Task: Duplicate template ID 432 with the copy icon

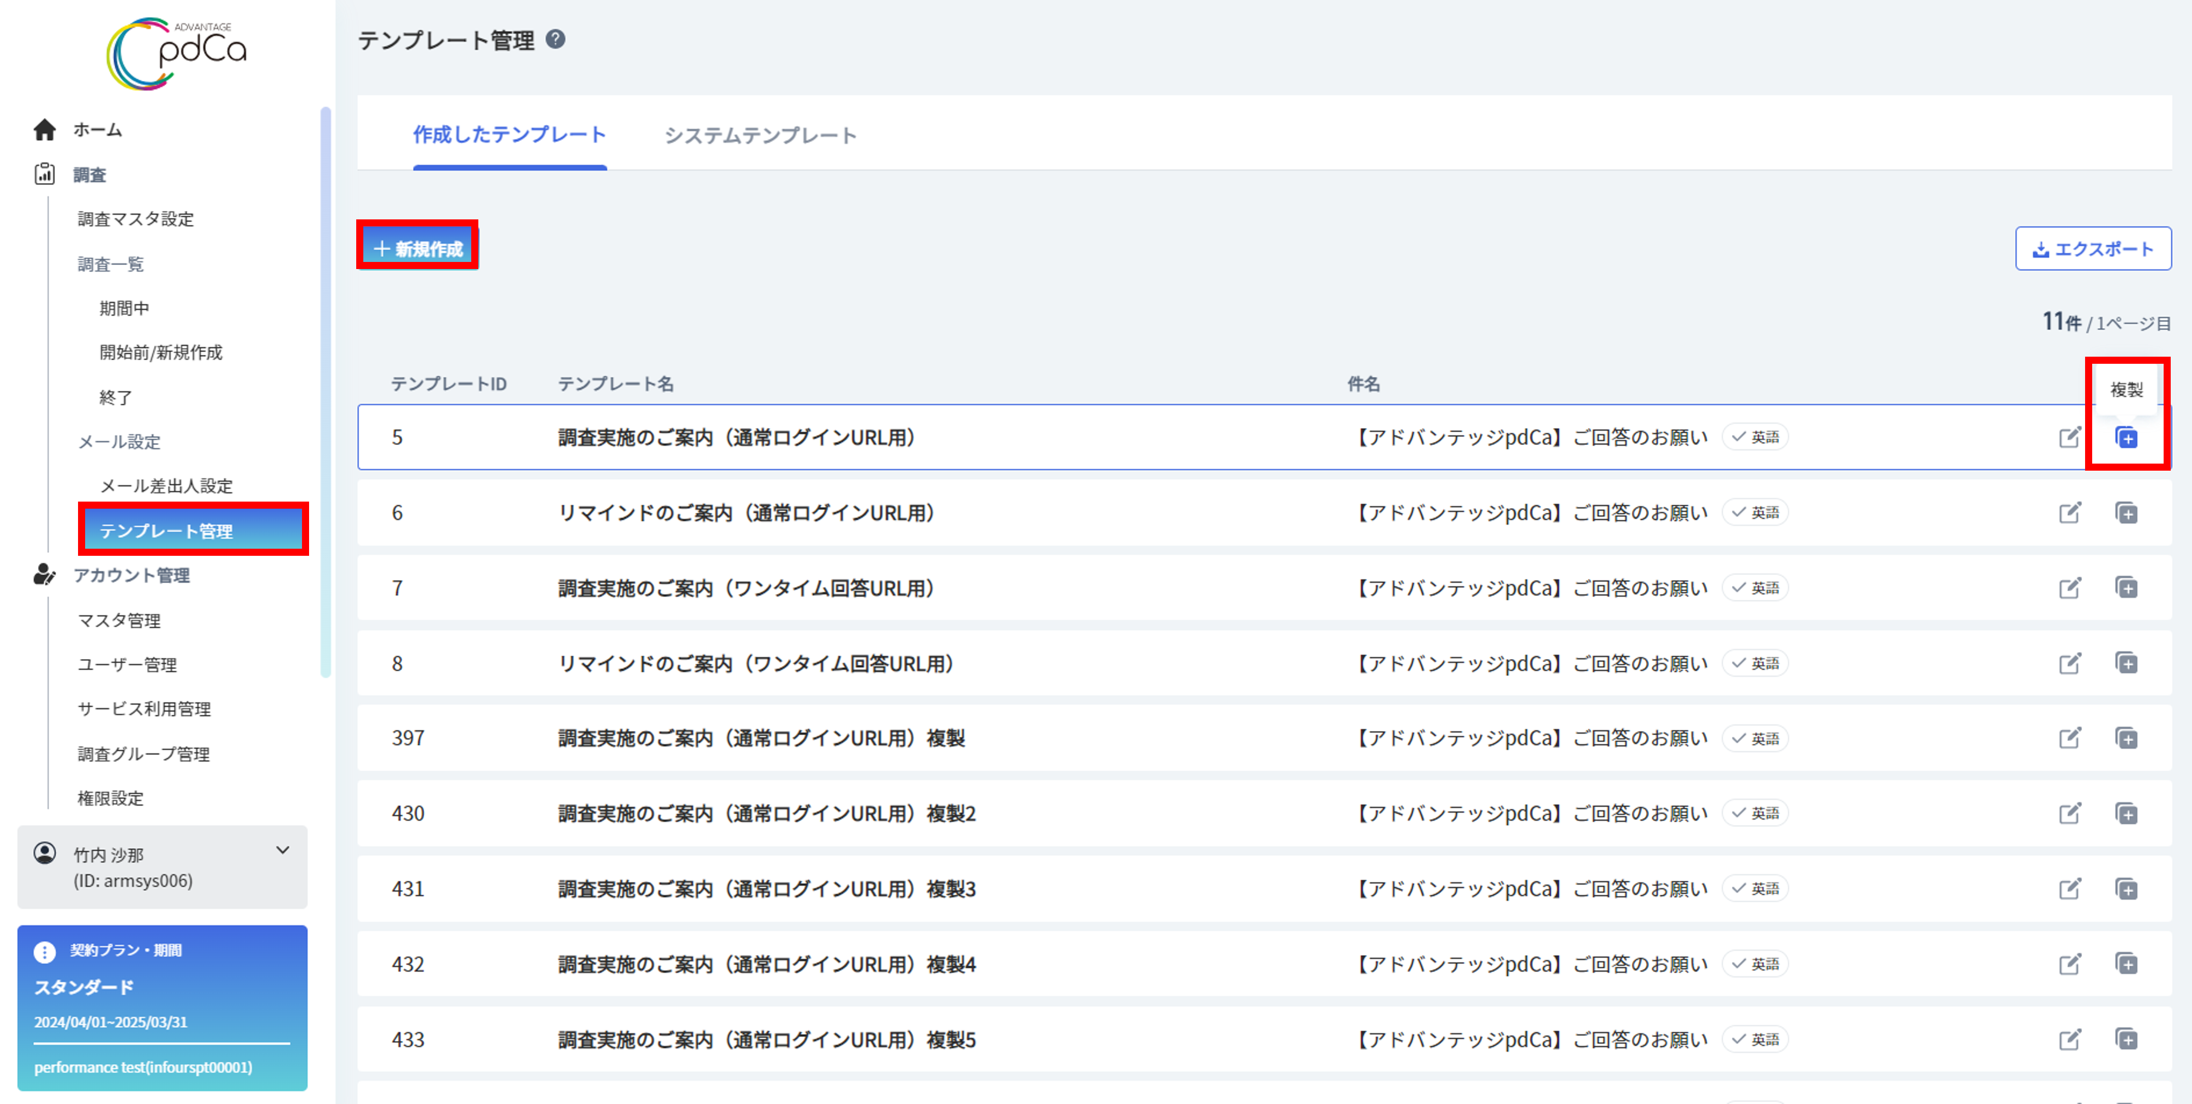Action: (x=2127, y=964)
